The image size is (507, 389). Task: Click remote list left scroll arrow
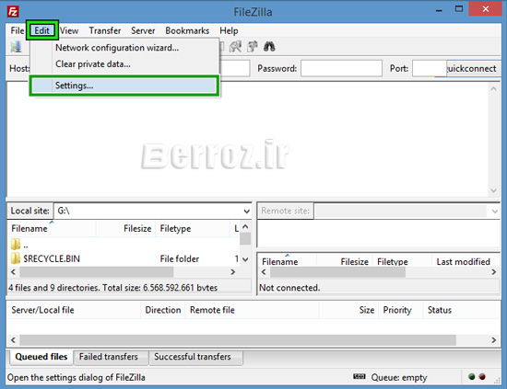click(x=264, y=272)
